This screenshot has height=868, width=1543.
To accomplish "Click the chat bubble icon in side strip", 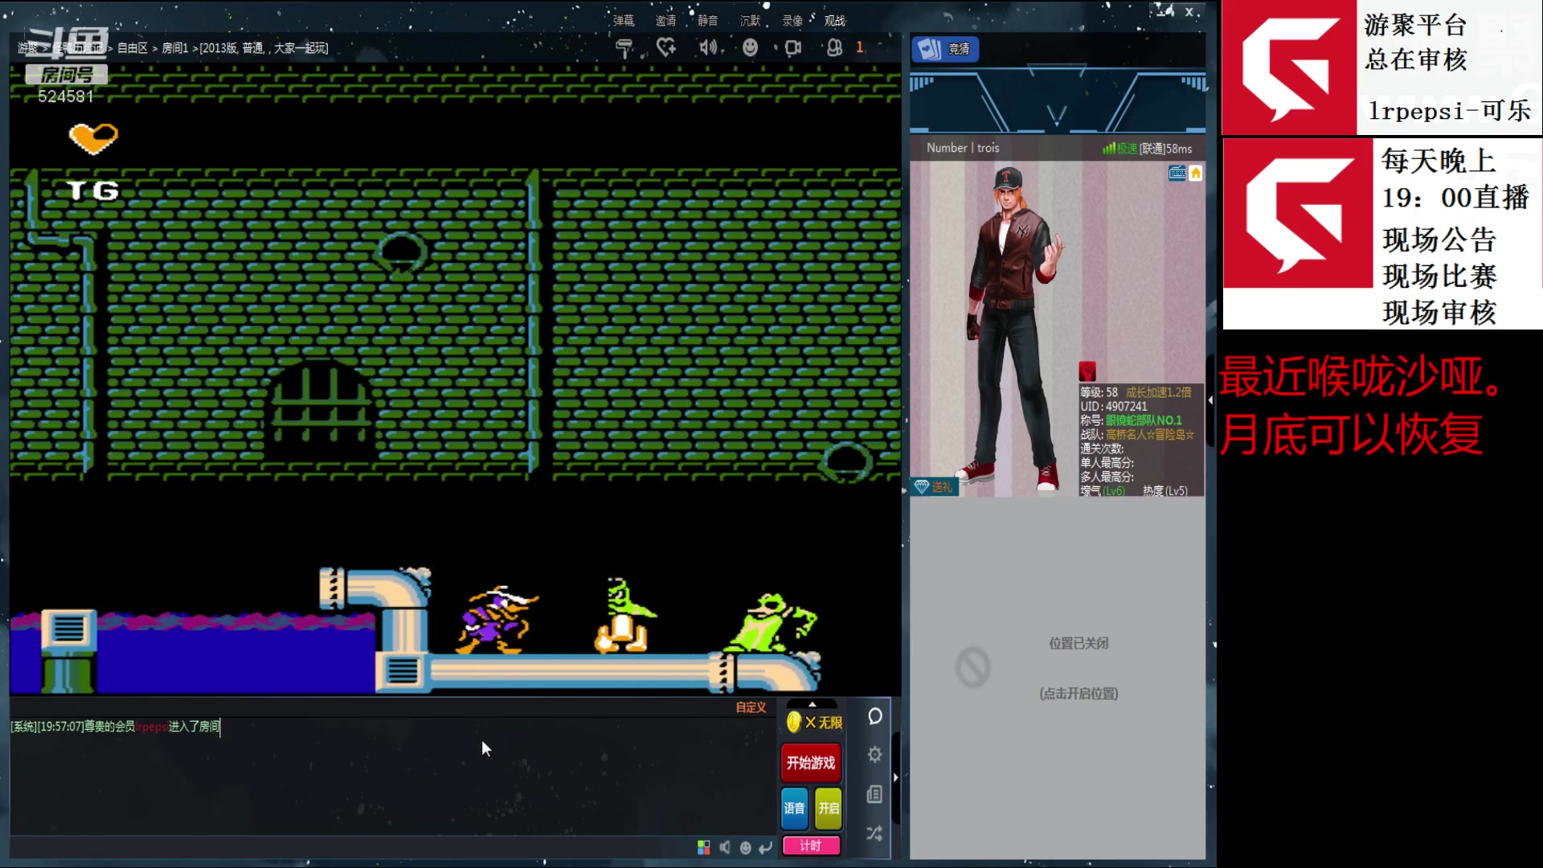I will 875,716.
